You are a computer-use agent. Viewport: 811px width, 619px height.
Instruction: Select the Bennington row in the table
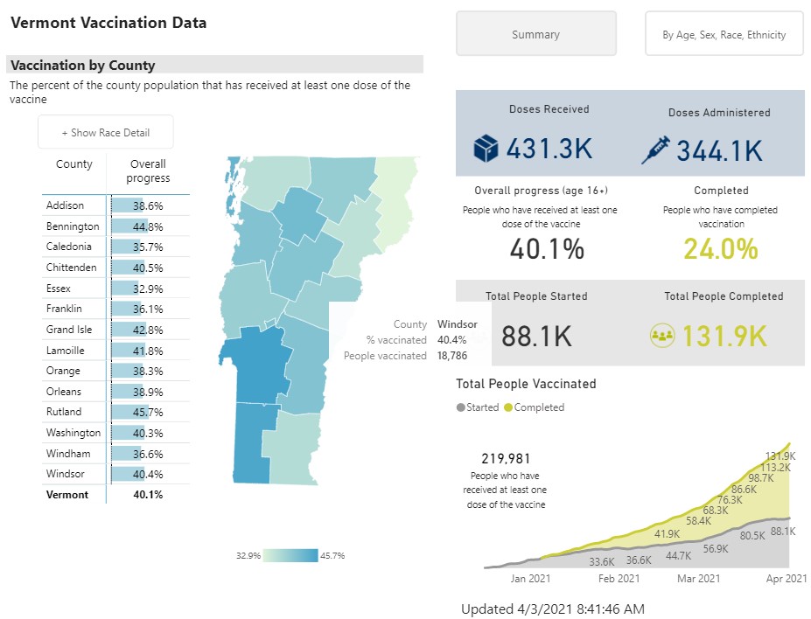click(73, 226)
